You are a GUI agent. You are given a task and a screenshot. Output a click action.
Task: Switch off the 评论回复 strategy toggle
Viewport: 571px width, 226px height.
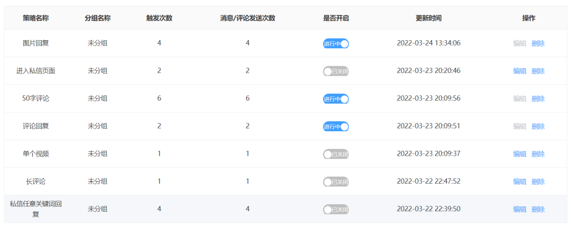(336, 126)
